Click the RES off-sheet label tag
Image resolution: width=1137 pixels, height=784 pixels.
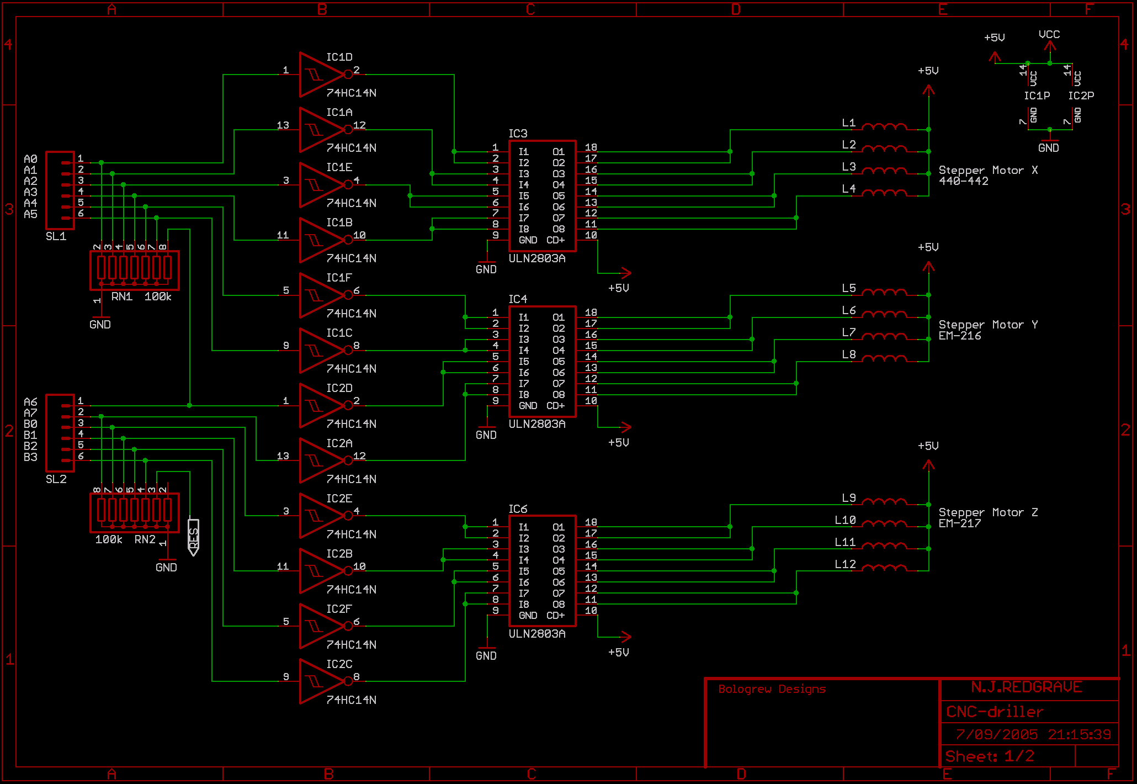click(x=194, y=537)
